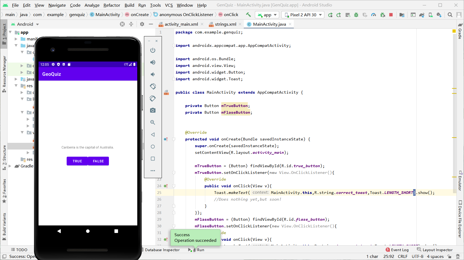Image resolution: width=464 pixels, height=260 pixels.
Task: Switch to the activity_main.xml tab
Action: coord(181,24)
